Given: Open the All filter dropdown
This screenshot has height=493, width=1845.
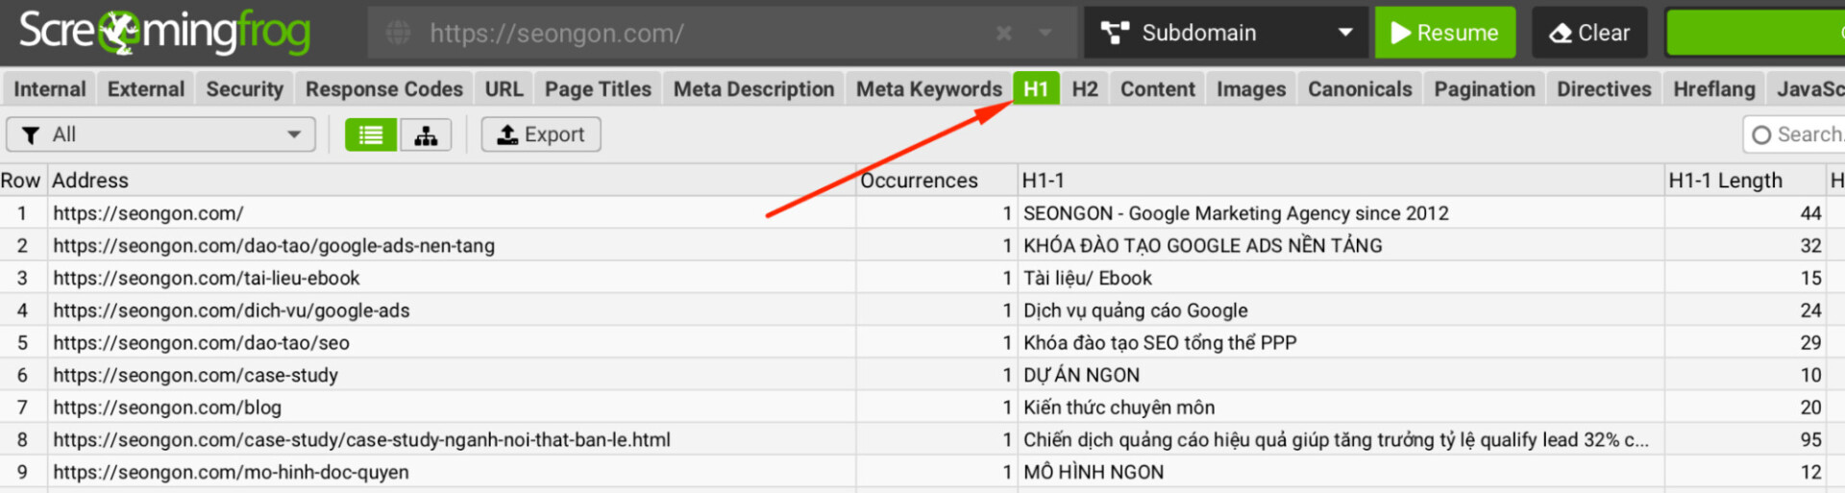Looking at the screenshot, I should pyautogui.click(x=160, y=135).
